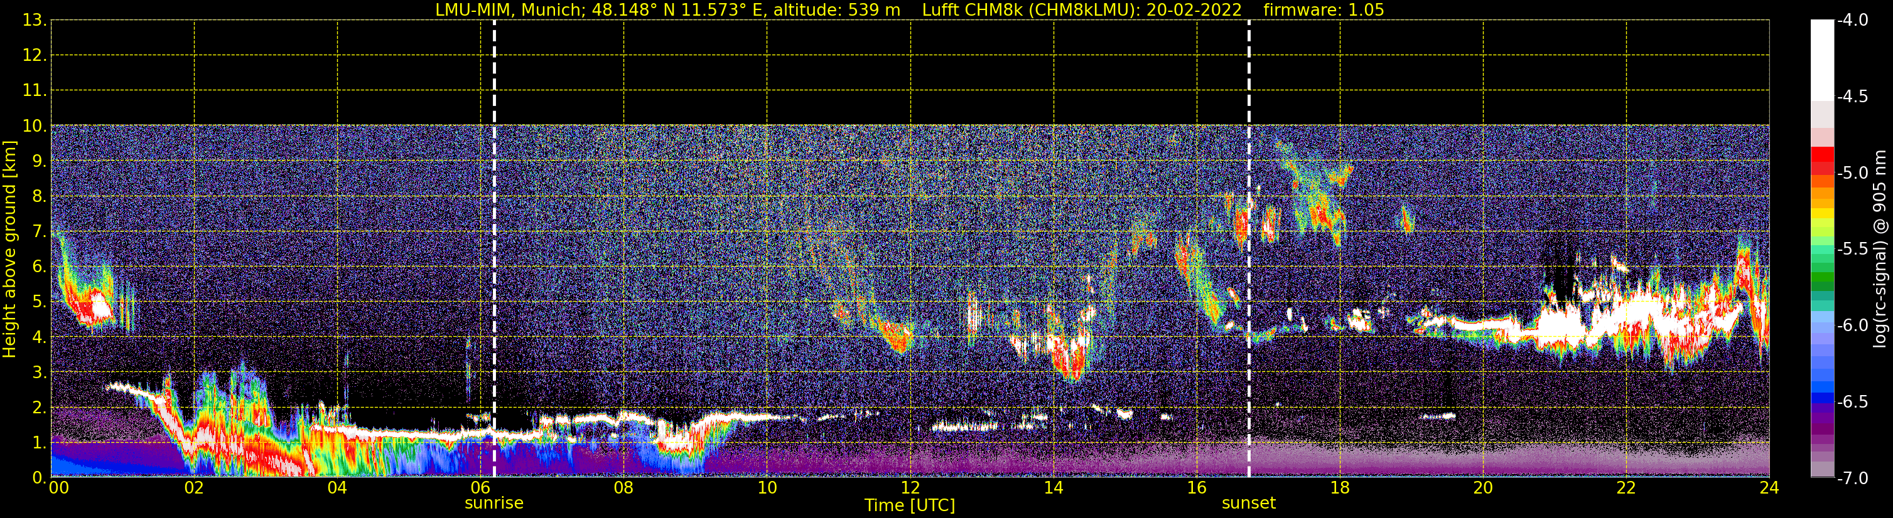Screen dimensions: 1893x518
Task: Click the '9.' height tick label
Action: pos(39,161)
